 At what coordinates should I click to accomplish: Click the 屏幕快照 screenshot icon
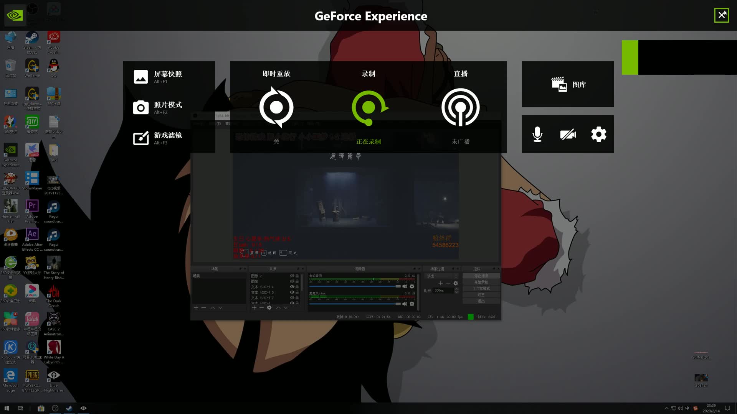click(x=141, y=76)
